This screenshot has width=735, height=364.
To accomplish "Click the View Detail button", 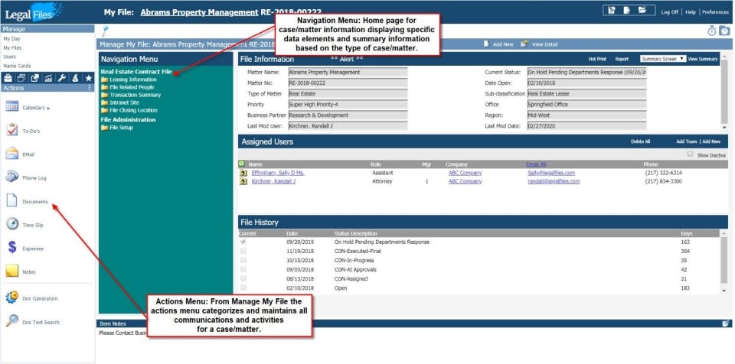I will tap(539, 44).
